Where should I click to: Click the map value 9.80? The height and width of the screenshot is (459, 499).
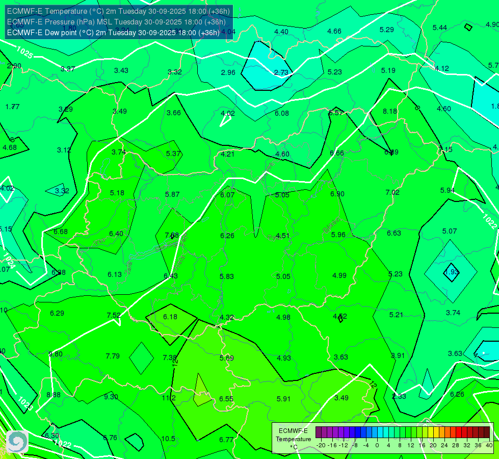pyautogui.click(x=56, y=354)
